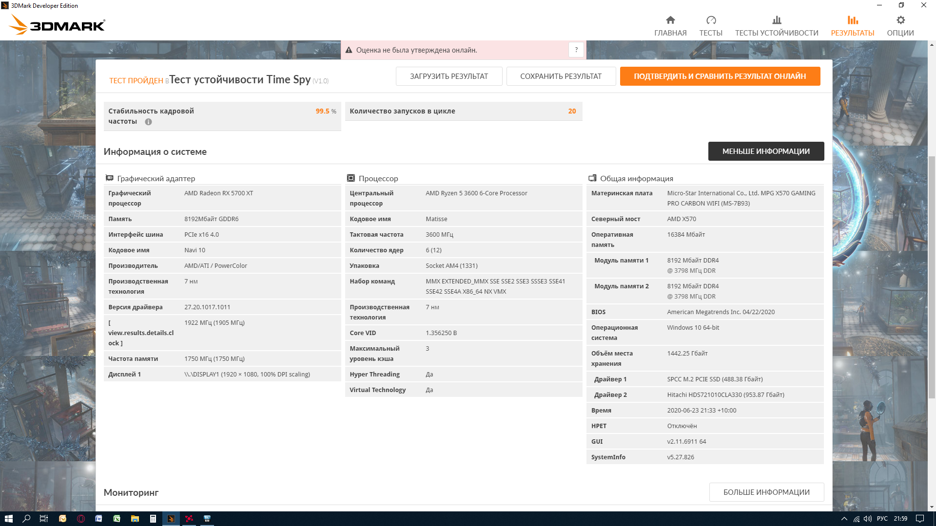Switch to the РЕЗУЛЬТАТЫ tab
This screenshot has width=936, height=526.
click(x=852, y=26)
